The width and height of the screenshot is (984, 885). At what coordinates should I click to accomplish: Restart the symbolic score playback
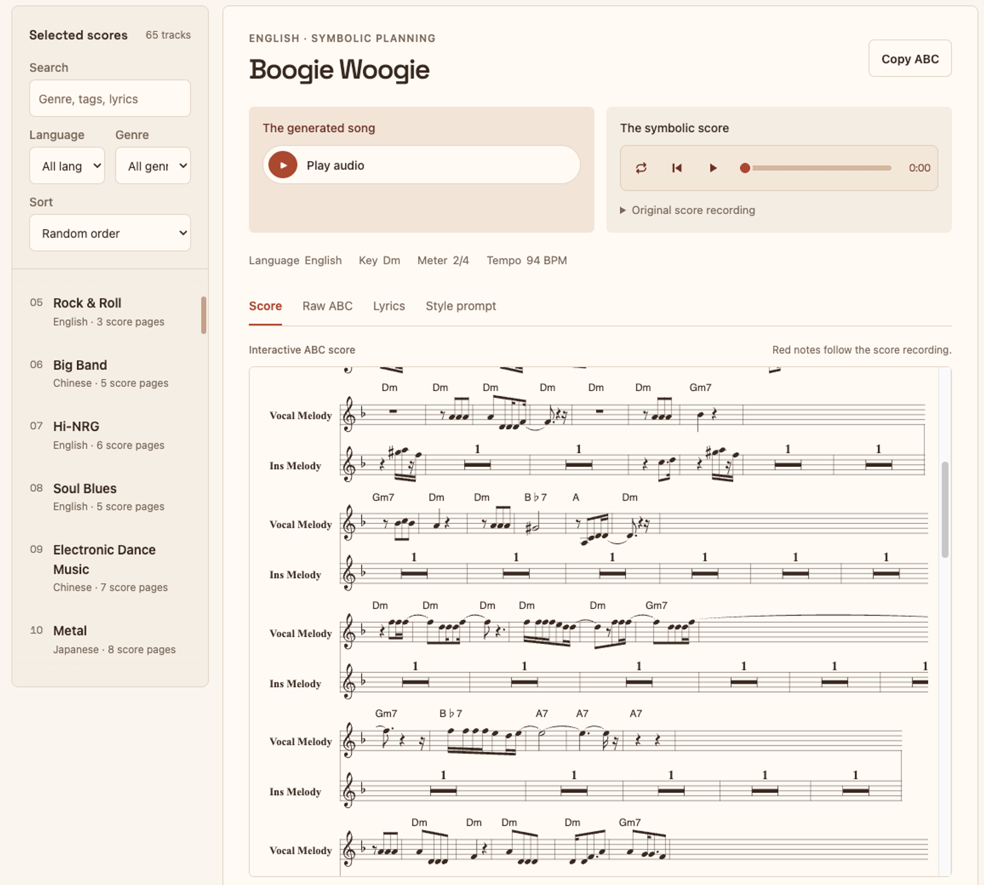(676, 168)
